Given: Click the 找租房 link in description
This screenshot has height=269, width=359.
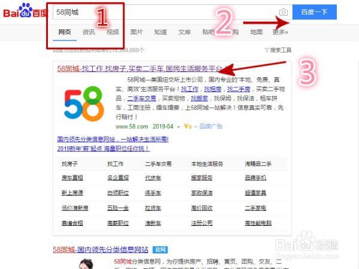Looking at the screenshot, I should coord(212,89).
